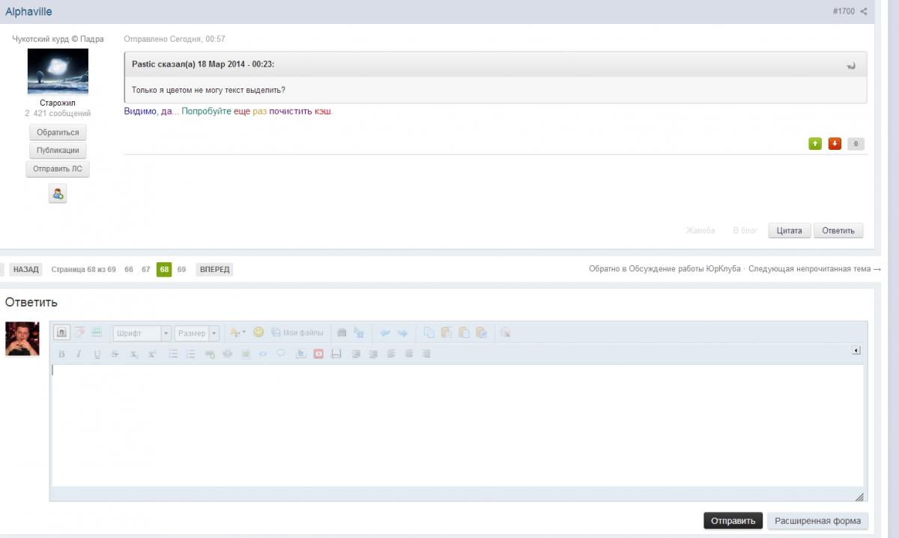Go to page 69
Image resolution: width=899 pixels, height=538 pixels.
(x=181, y=270)
